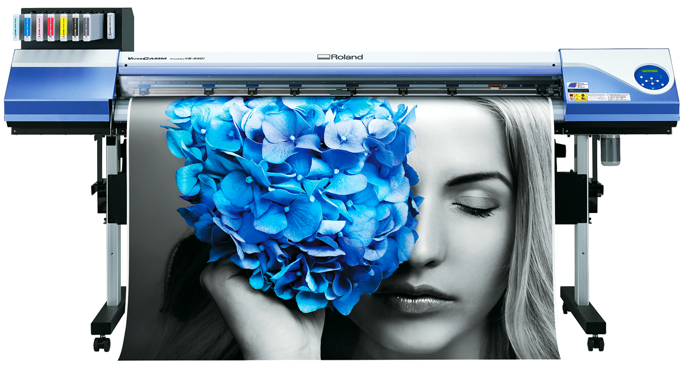Click the left stand caster wheel
This screenshot has width=683, height=371.
point(102,344)
